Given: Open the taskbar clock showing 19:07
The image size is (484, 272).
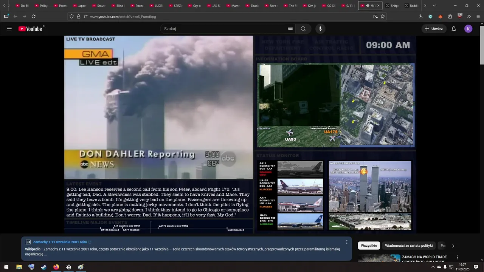Looking at the screenshot, I should [x=462, y=267].
